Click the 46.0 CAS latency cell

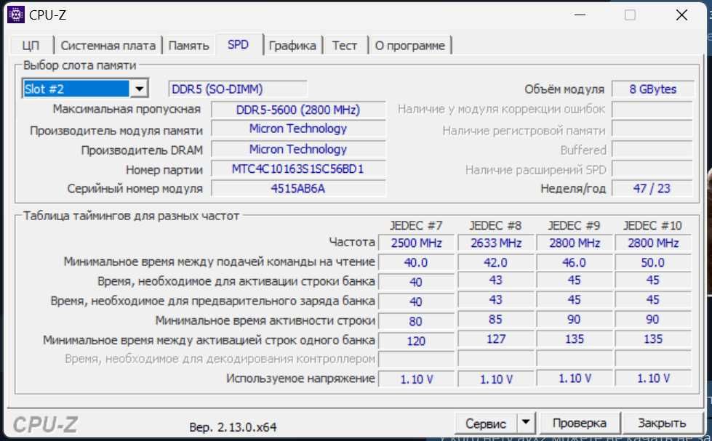tap(575, 263)
